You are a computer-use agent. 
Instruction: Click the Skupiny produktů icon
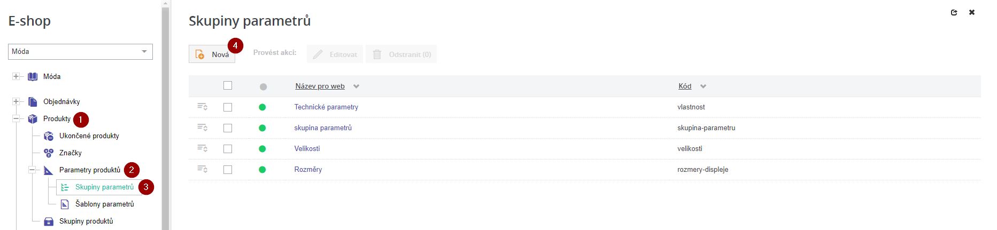pyautogui.click(x=49, y=221)
